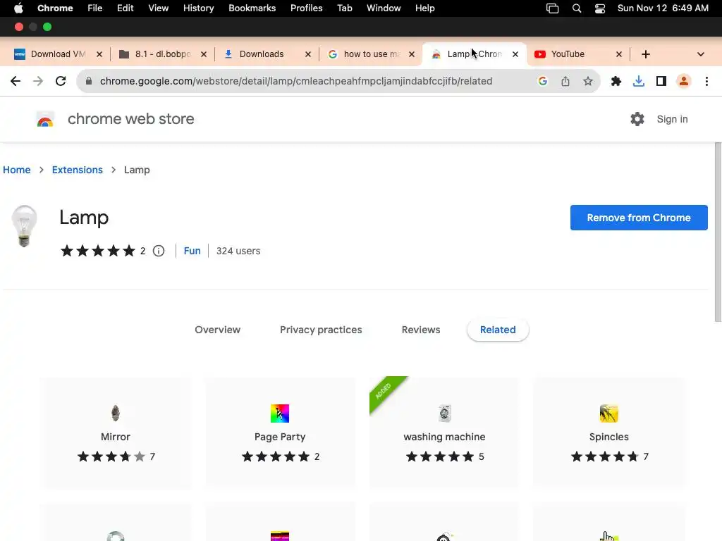Click Remove from Chrome button
Screen dimensions: 722x541
pos(639,218)
